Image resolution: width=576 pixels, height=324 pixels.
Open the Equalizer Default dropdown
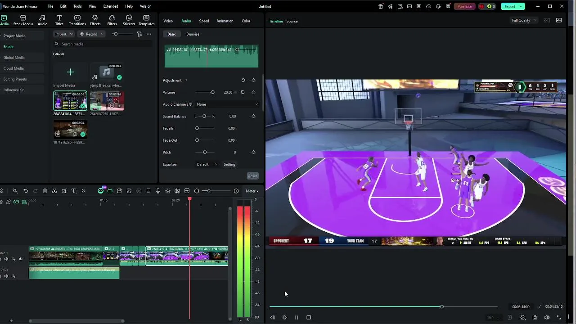(207, 164)
